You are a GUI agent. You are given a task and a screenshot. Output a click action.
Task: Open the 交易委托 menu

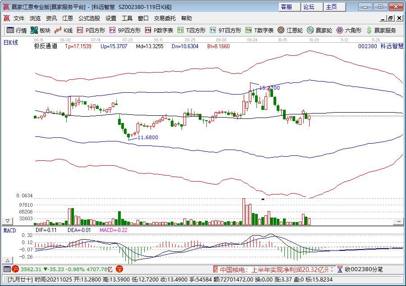coord(165,18)
